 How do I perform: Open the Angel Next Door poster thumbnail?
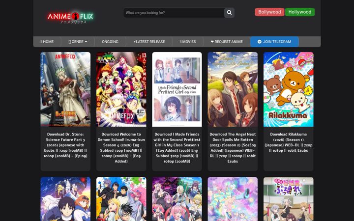click(x=233, y=89)
